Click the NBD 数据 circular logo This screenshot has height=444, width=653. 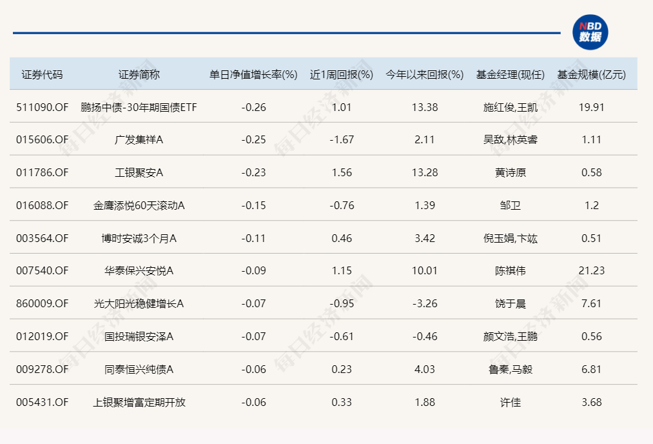click(590, 32)
